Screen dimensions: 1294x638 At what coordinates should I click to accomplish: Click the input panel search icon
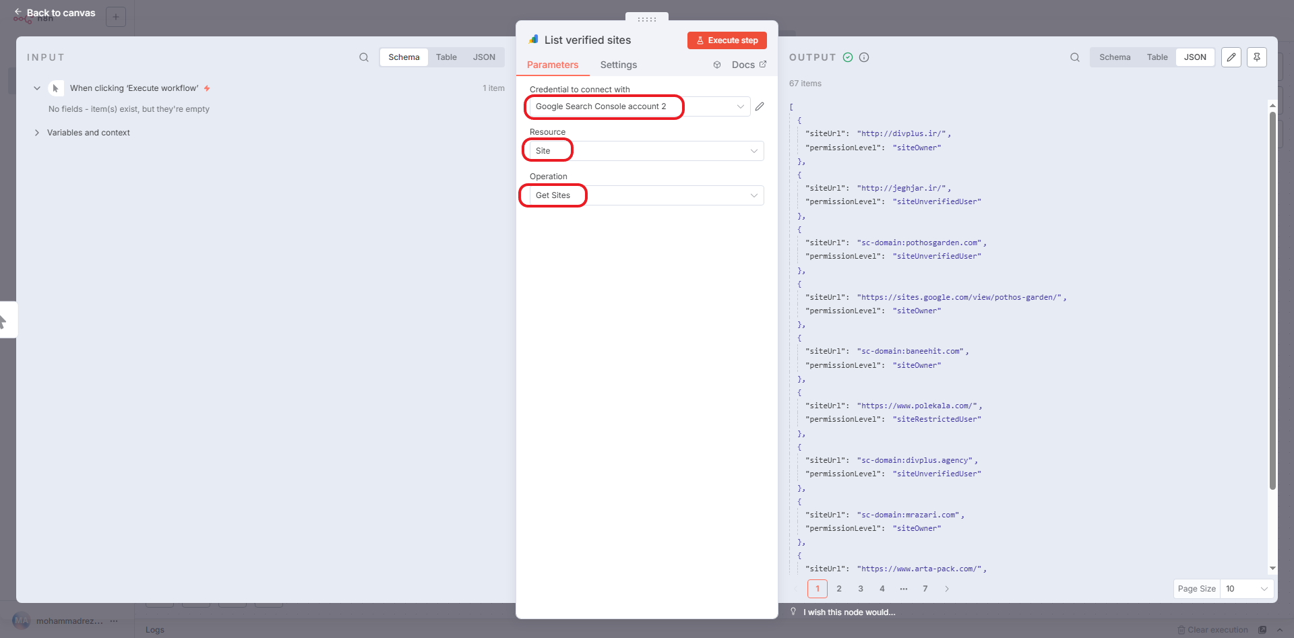(364, 57)
